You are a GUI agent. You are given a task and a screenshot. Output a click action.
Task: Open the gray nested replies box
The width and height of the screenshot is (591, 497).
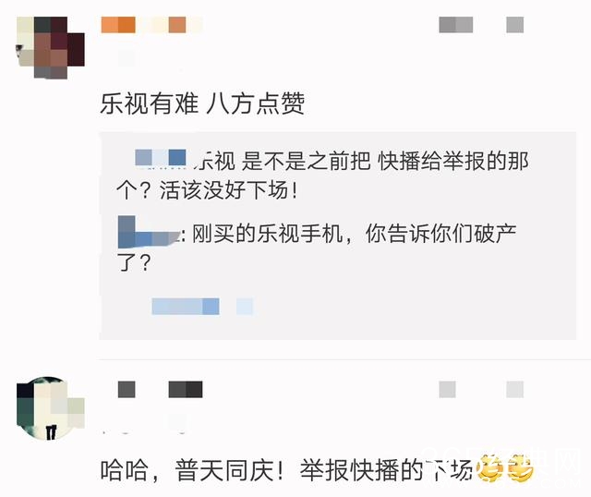338,236
